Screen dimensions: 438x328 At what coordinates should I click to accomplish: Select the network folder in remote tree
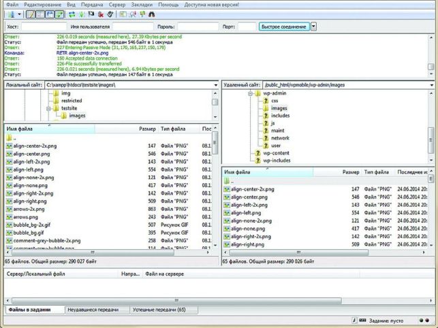click(x=280, y=138)
